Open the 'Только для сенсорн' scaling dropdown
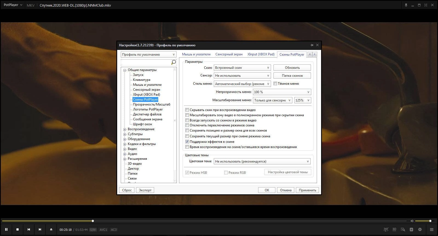The height and width of the screenshot is (236, 438). (273, 100)
